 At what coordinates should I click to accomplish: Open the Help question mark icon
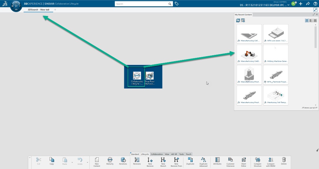[315, 4]
